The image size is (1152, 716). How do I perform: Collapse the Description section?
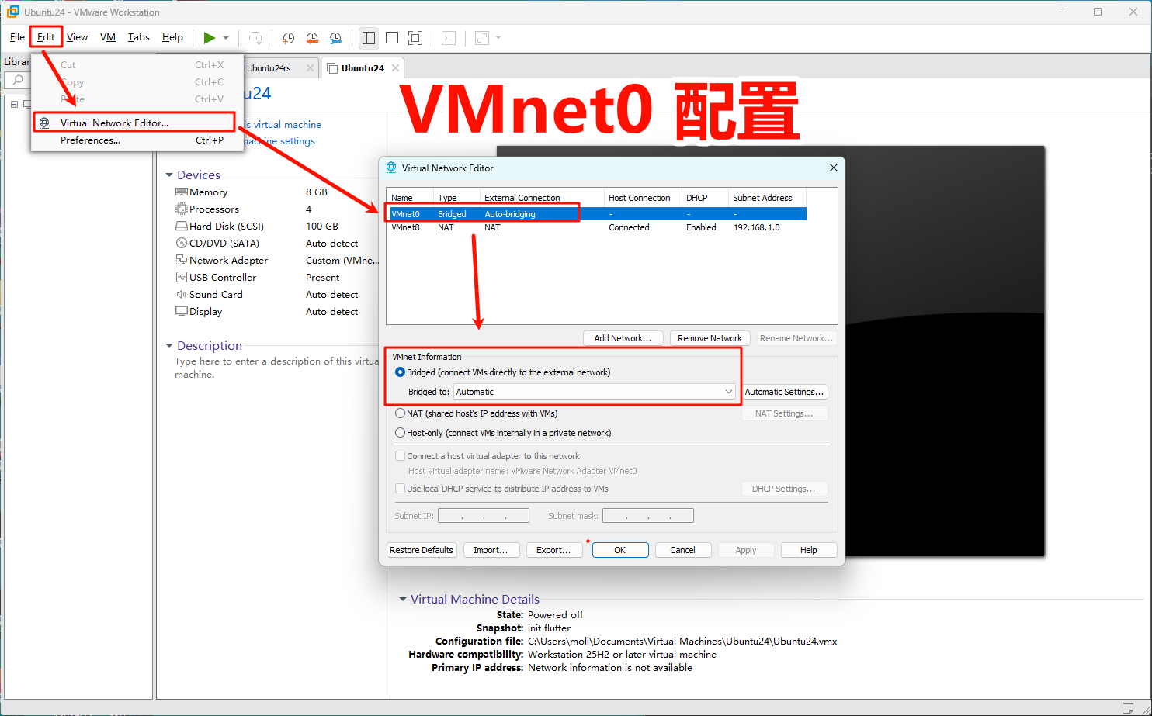pos(169,346)
